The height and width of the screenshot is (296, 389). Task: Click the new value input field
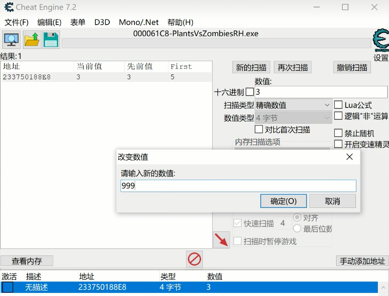[x=238, y=186]
